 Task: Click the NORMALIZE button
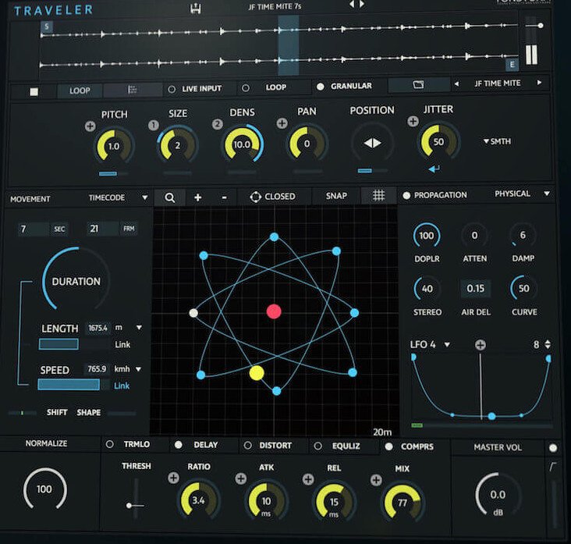46,443
